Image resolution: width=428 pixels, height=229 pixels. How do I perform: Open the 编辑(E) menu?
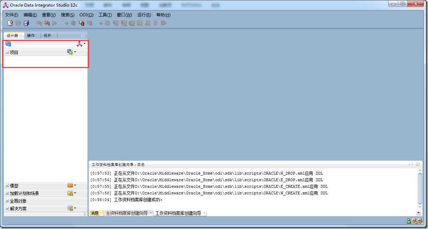(x=30, y=15)
